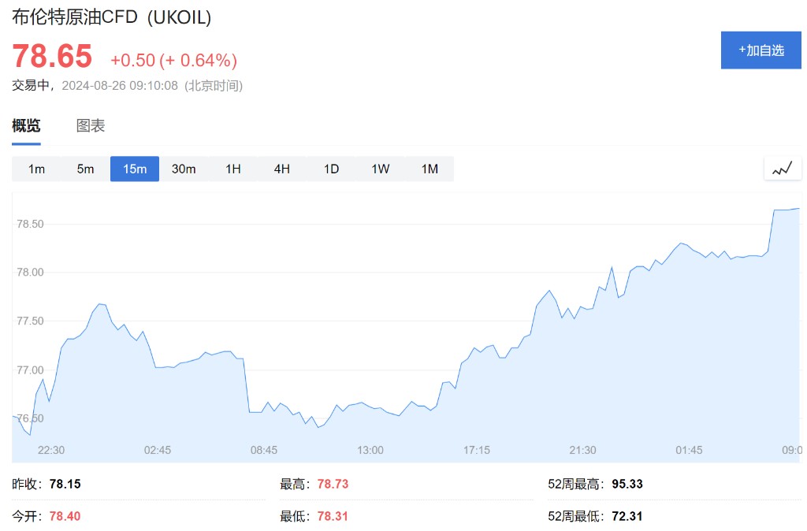This screenshot has height=531, width=807.
Task: Click the 78.50 price axis label
Action: point(30,225)
